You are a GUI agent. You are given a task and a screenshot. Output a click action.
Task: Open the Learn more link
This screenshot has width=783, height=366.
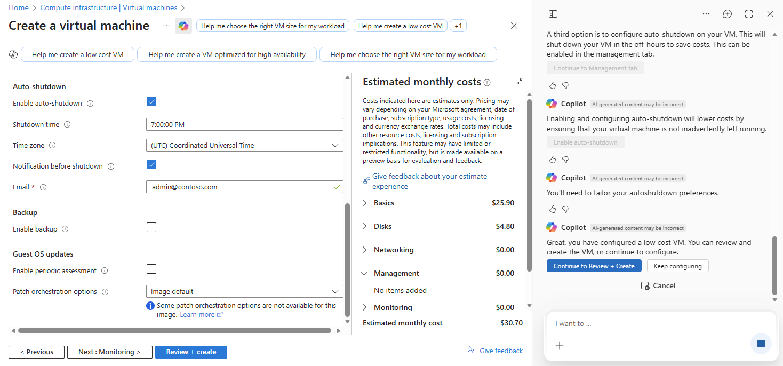[x=197, y=315]
